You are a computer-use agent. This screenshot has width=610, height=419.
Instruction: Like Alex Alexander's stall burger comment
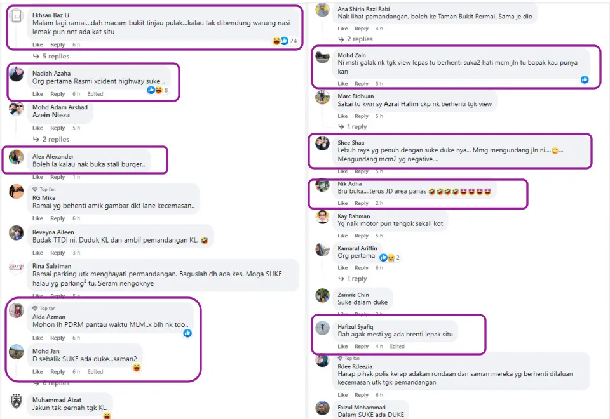37,177
